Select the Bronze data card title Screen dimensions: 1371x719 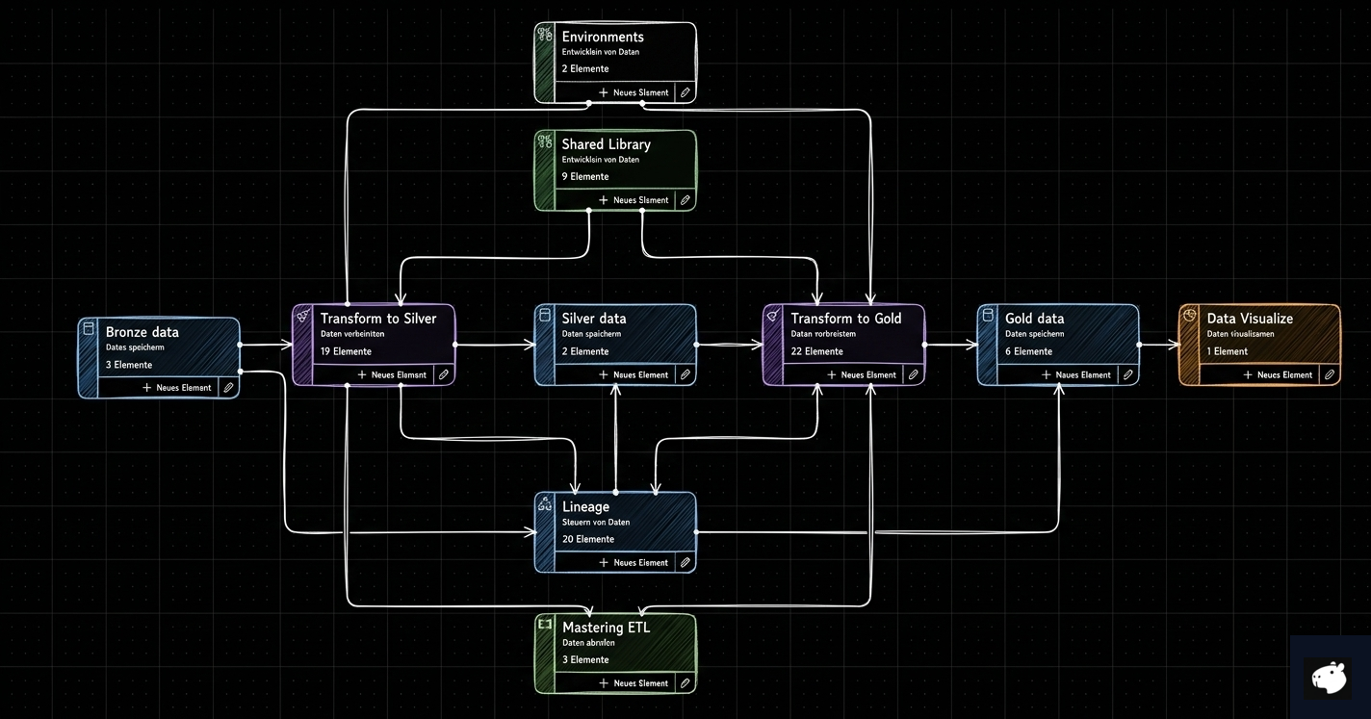(142, 332)
